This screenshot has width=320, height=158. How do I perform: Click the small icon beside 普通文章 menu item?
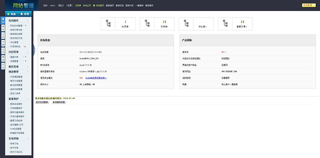tap(26, 57)
